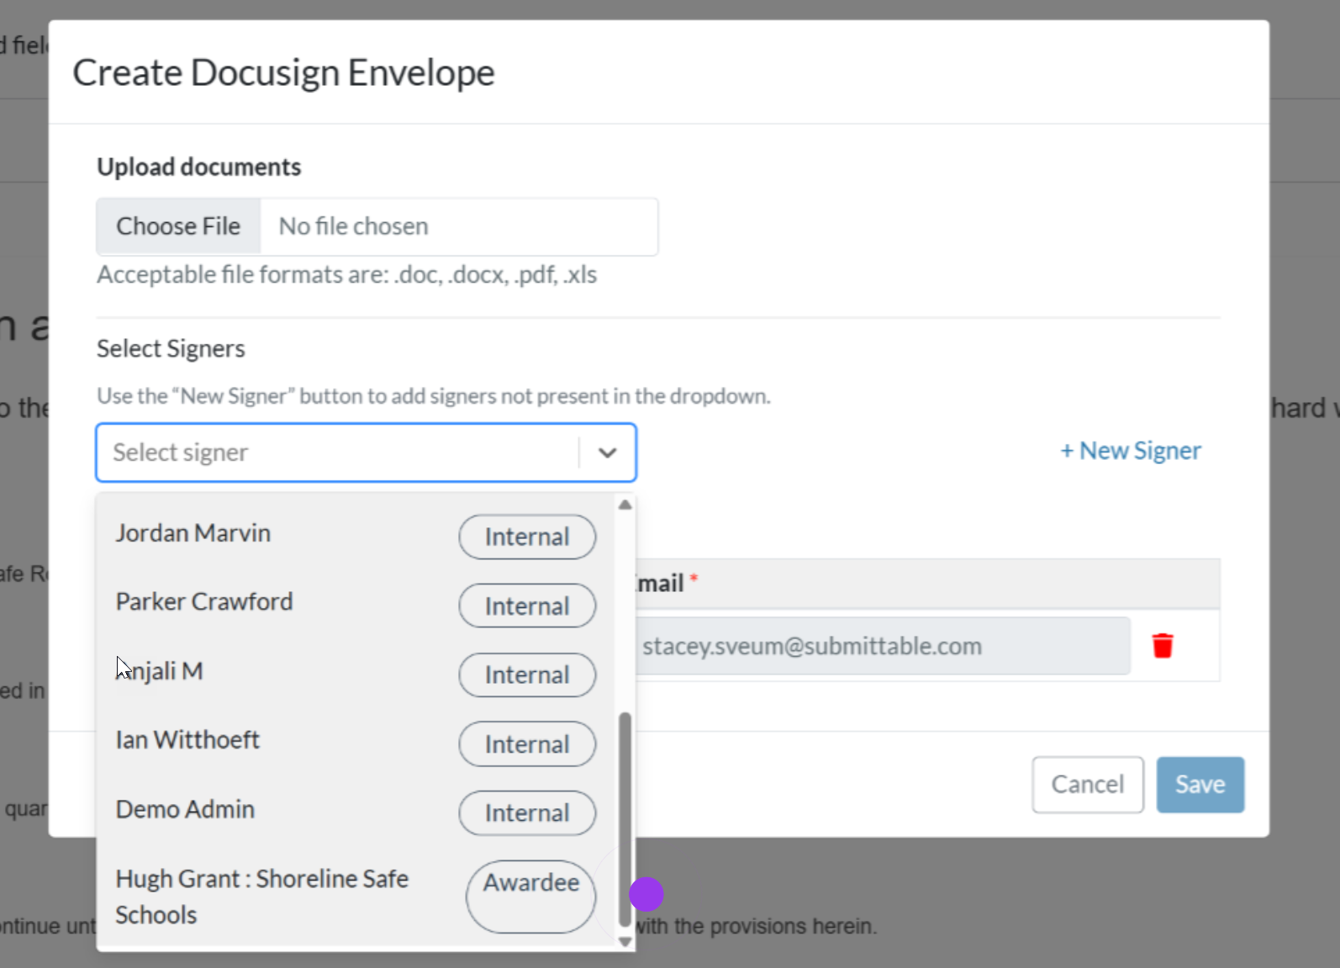1340x968 pixels.
Task: Click the Select Signers label
Action: pos(171,348)
